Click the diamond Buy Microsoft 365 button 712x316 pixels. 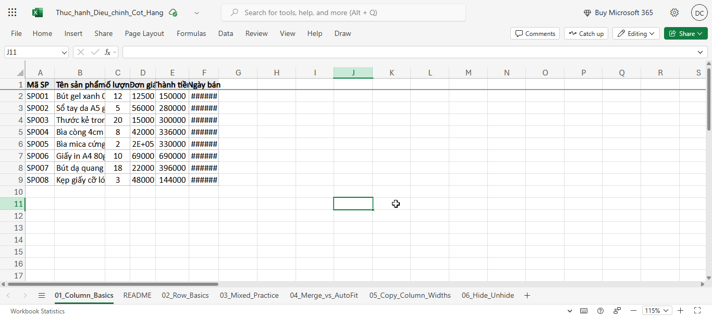(618, 12)
